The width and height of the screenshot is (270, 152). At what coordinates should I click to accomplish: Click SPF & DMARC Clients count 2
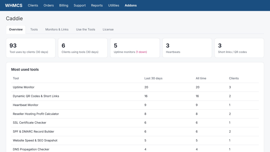point(230,131)
